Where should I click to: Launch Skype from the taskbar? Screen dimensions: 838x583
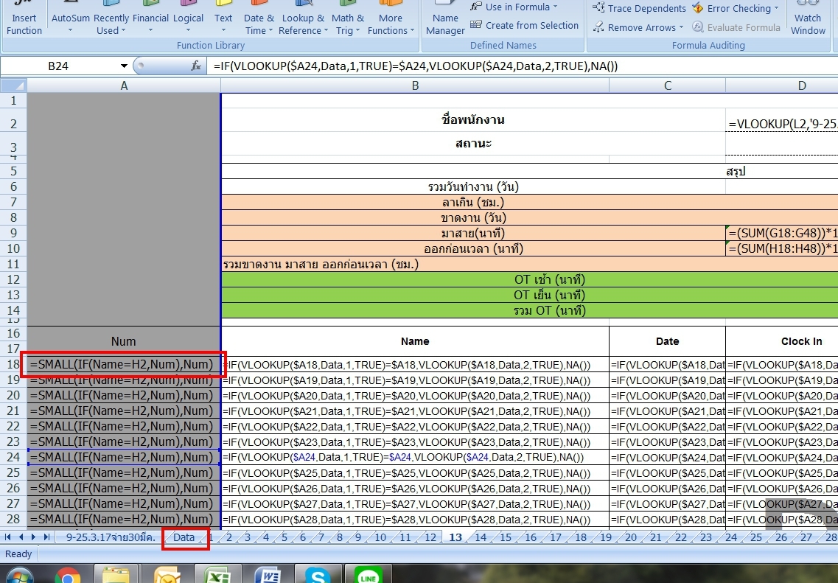pos(318,576)
